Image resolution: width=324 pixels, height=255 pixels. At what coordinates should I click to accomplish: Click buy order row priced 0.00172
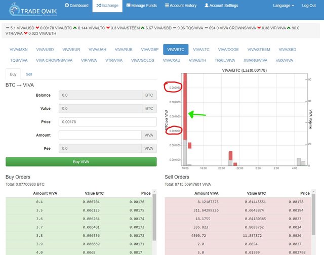[x=79, y=236]
